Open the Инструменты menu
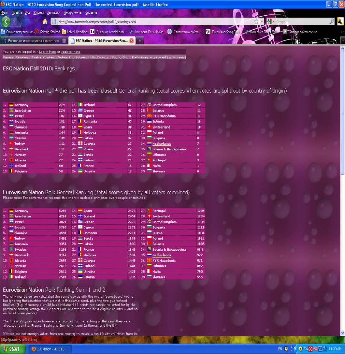Screen dimensions: 345x354 click(73, 12)
